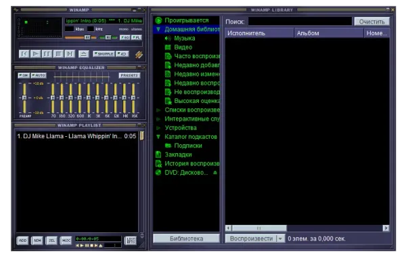Click the library horizontal scrollbar right arrow
Screen dimensions: 406x254
(x=386, y=228)
